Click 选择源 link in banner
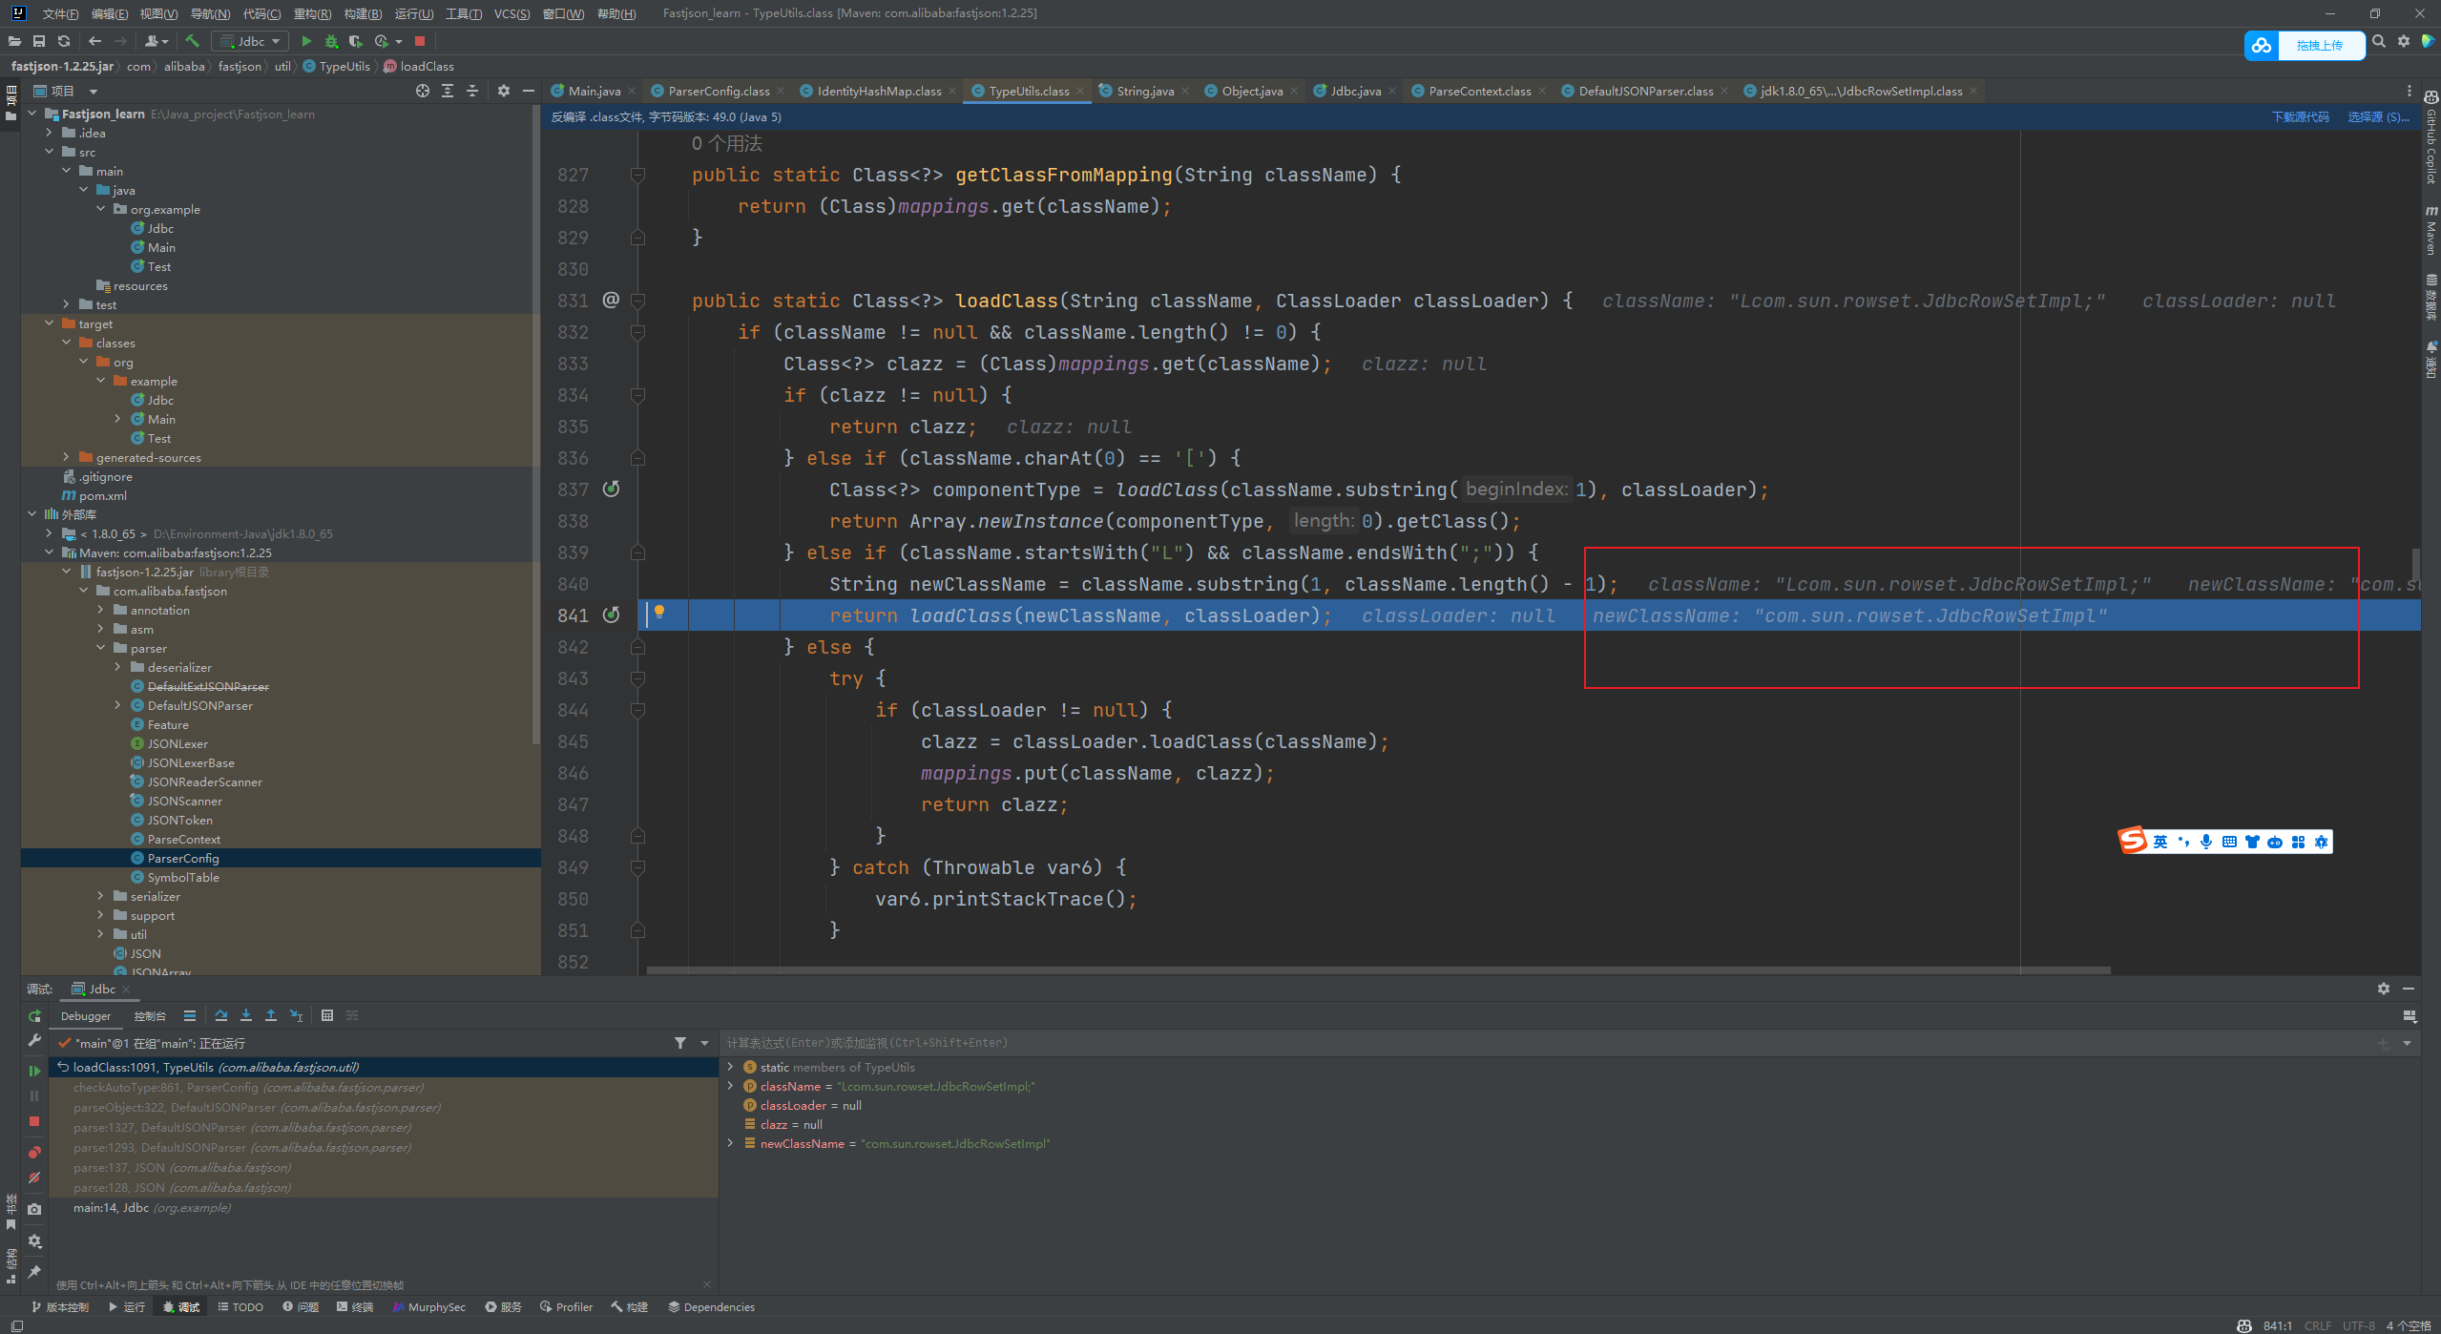This screenshot has height=1334, width=2441. [x=2377, y=116]
